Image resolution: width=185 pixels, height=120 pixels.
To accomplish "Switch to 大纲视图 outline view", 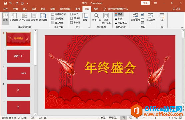I will pos(14,18).
